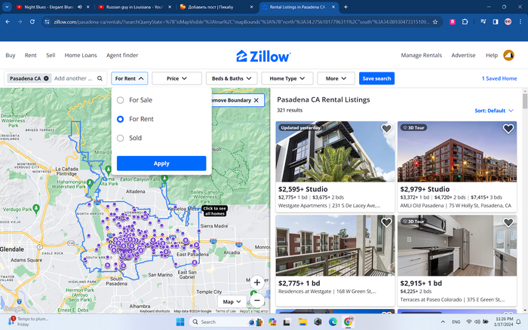Focus the Add another location field
528x330 pixels.
point(73,78)
